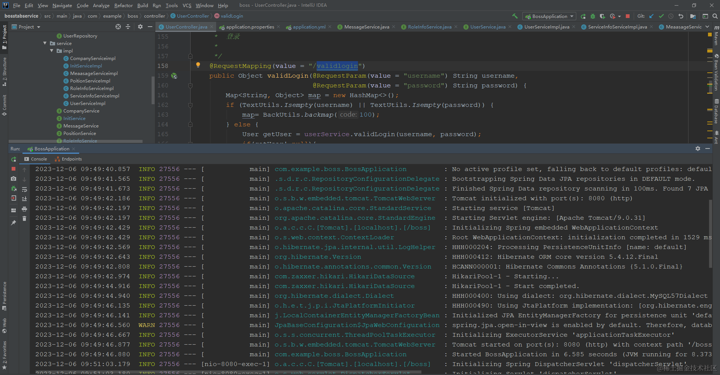720x375 pixels.
Task: Minimize the Run tool window
Action: (x=708, y=148)
